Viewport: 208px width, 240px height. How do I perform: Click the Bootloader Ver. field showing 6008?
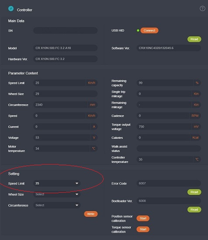click(169, 201)
